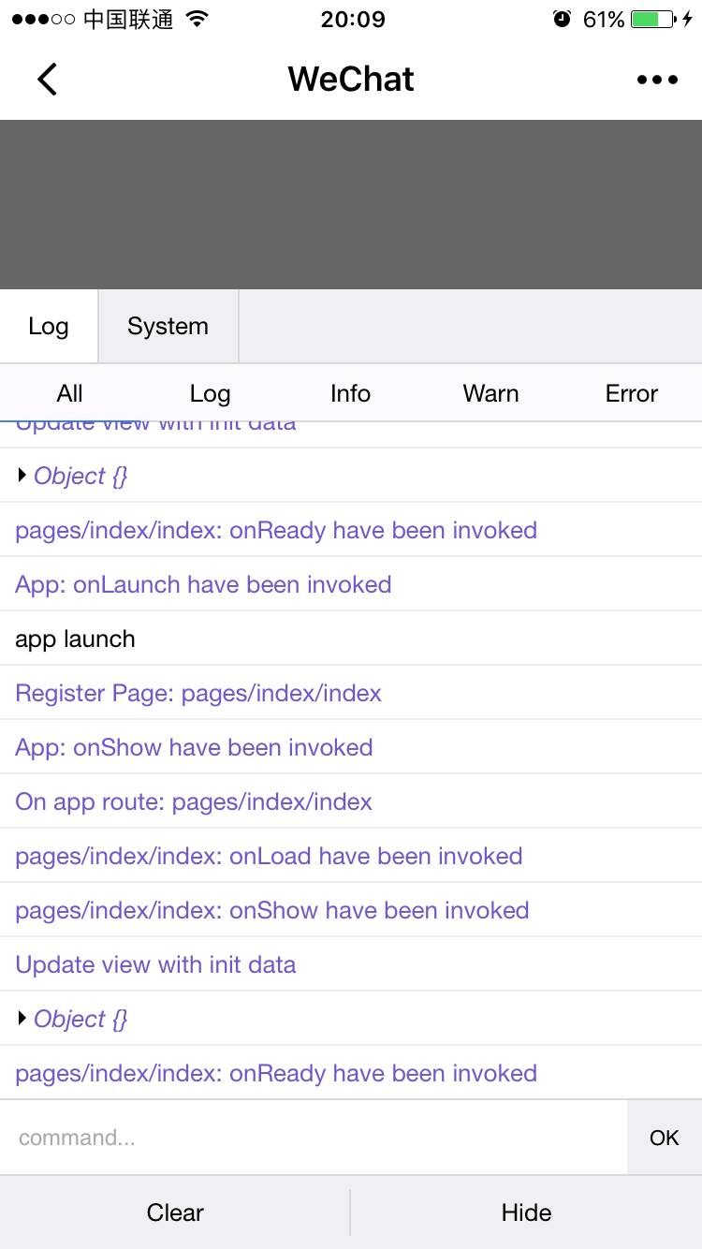Screen dimensions: 702x1249
Task: Filter console by Info
Action: coord(351,393)
